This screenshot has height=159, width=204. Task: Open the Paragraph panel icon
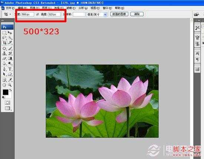197,59
